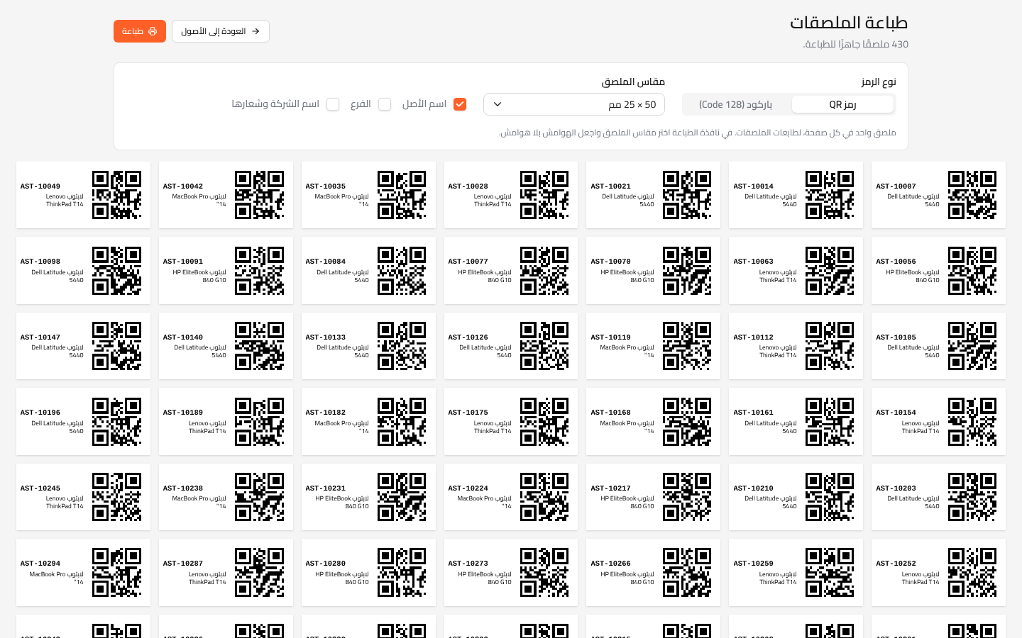Open the label size 50 × 25 مم dropdown

point(574,104)
